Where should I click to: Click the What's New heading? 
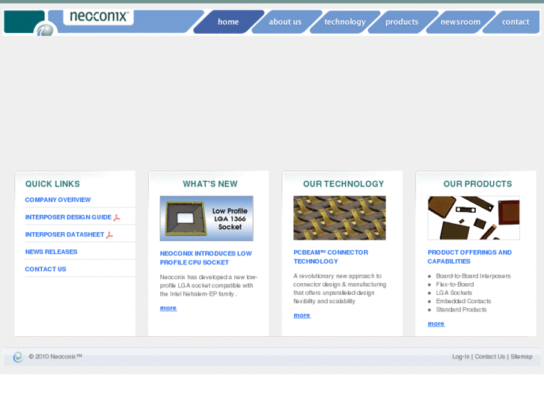pos(210,184)
